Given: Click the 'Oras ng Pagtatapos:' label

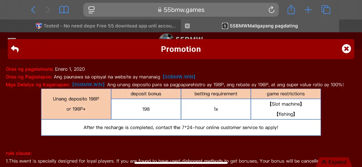Looking at the screenshot, I should tap(29, 77).
